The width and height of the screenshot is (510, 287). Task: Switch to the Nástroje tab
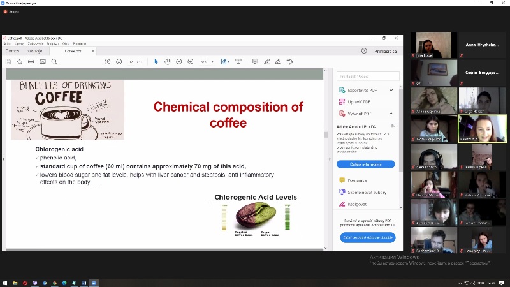point(34,51)
